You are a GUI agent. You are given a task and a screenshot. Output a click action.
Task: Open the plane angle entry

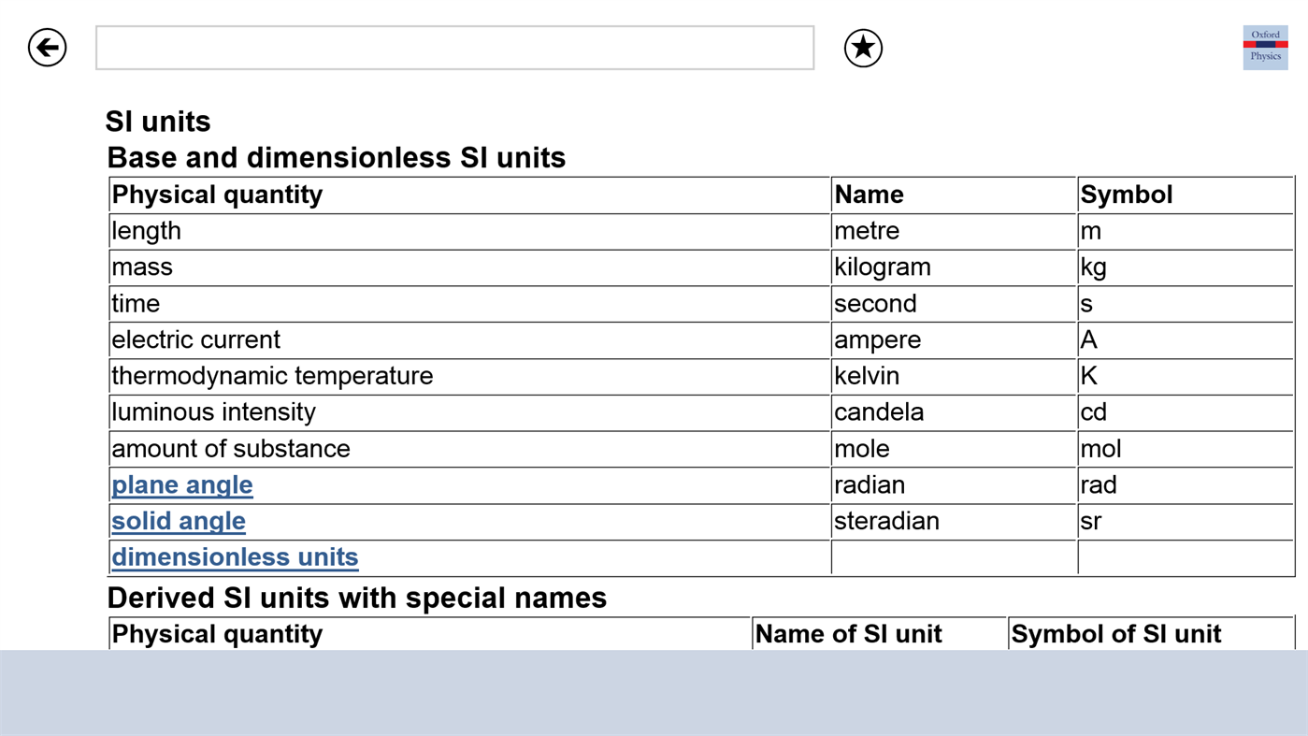tap(181, 484)
